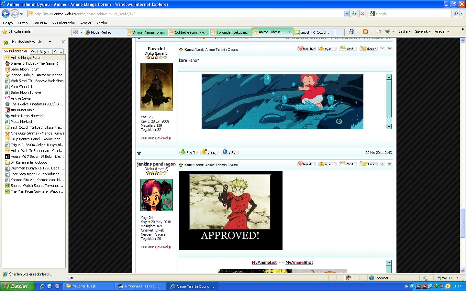Open Sailor Moon Forum favorite

(x=25, y=69)
